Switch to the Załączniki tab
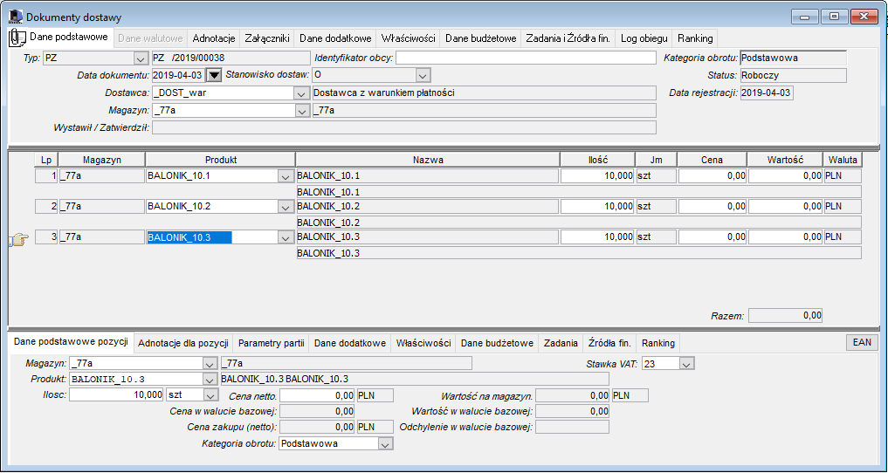This screenshot has width=888, height=473. (x=267, y=38)
